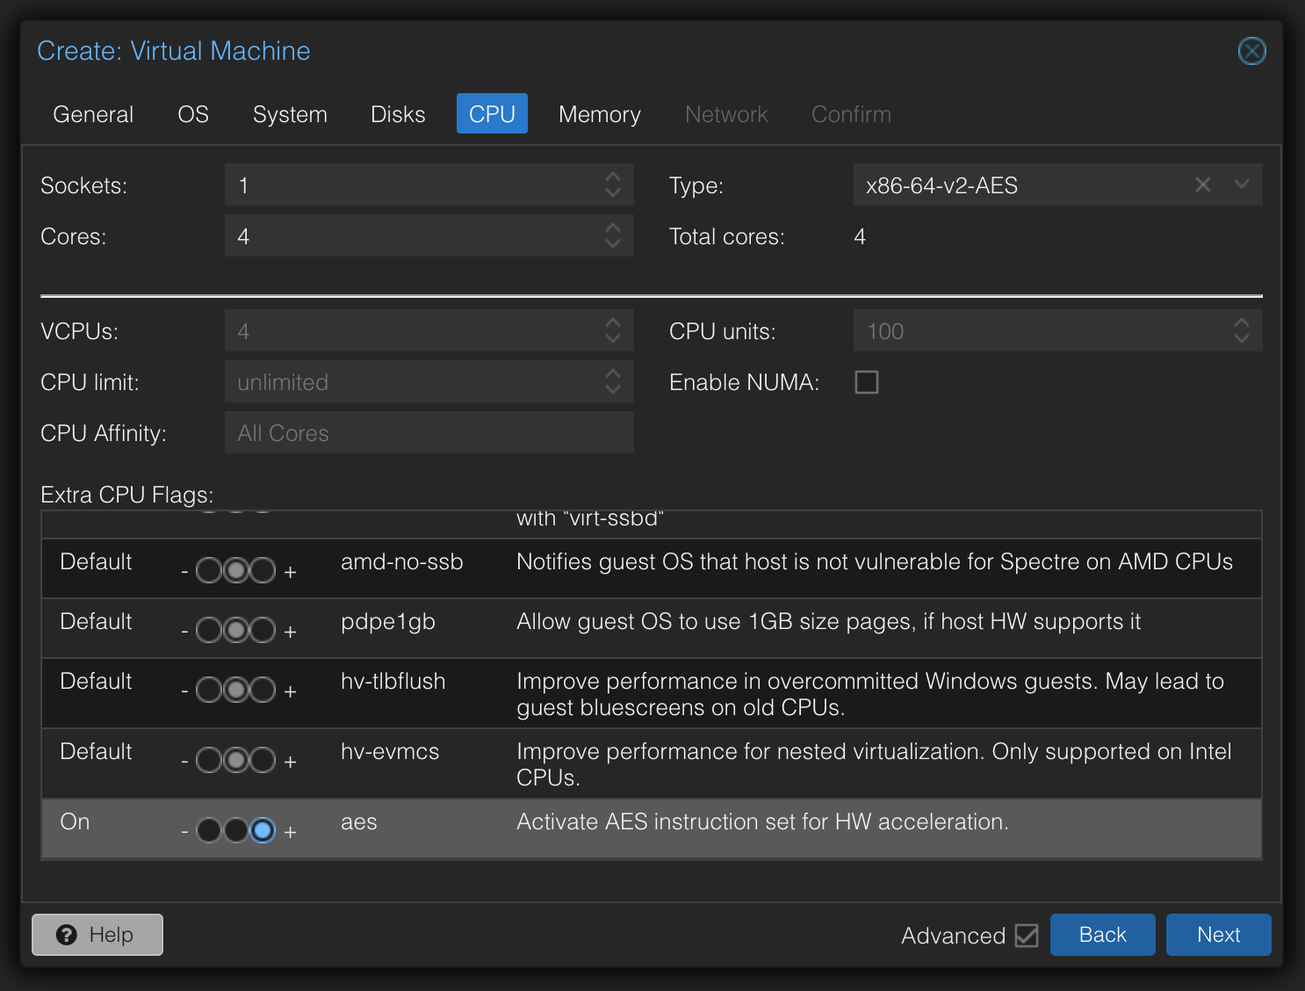Open the System tab
This screenshot has width=1305, height=991.
pyautogui.click(x=290, y=114)
